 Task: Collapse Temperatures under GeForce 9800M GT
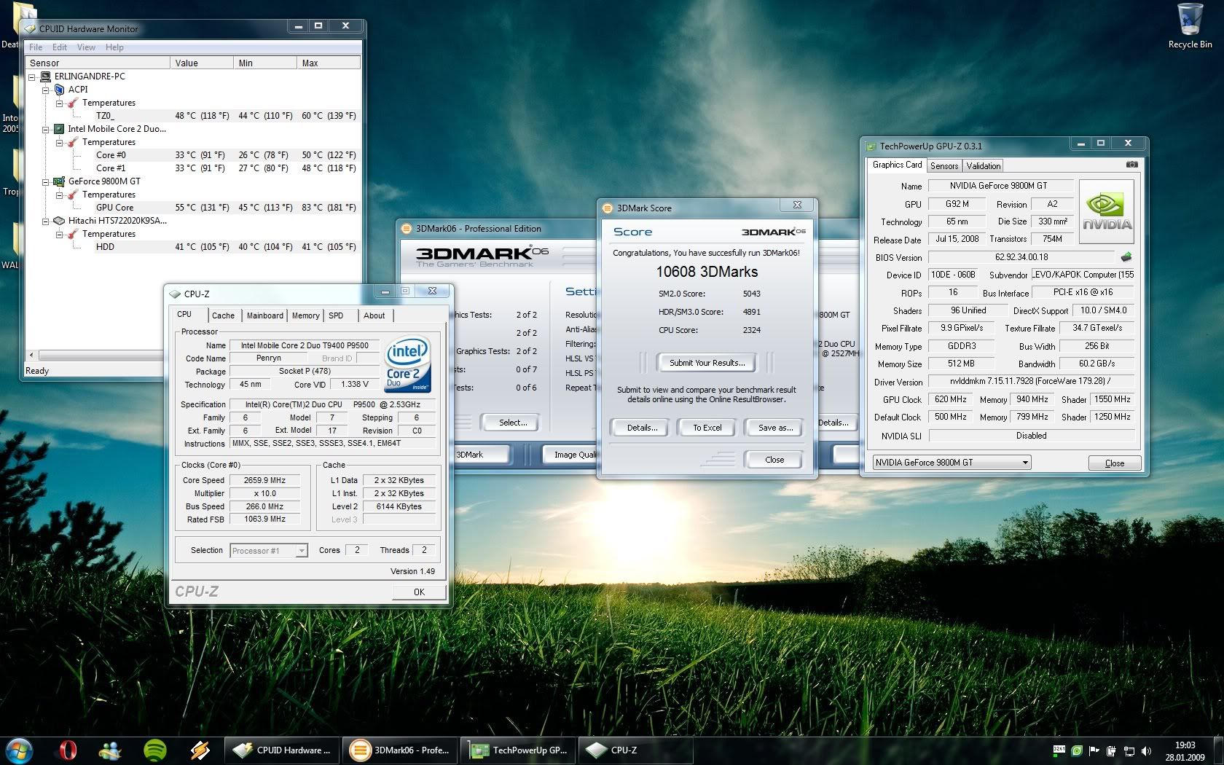tap(60, 195)
